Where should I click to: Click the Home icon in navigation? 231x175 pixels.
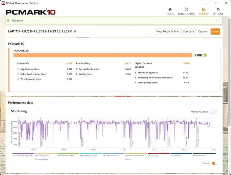(x=170, y=9)
